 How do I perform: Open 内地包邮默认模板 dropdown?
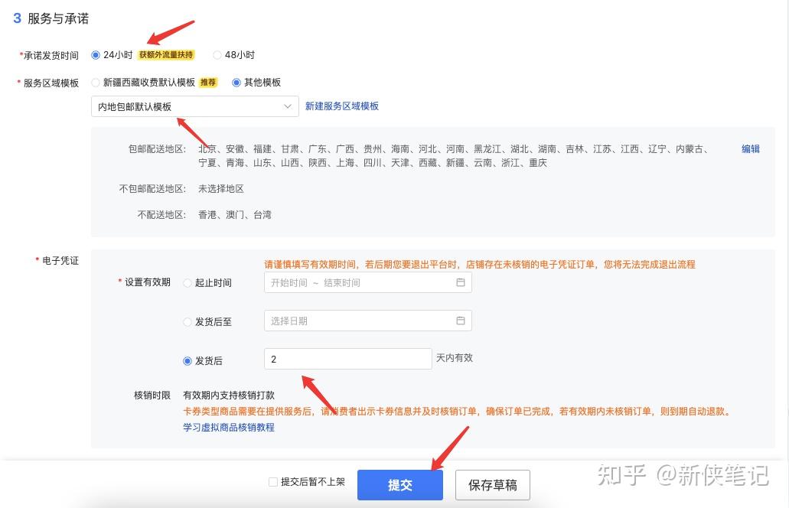click(x=194, y=106)
